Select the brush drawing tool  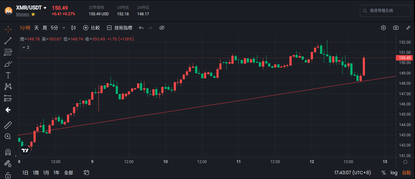click(8, 64)
